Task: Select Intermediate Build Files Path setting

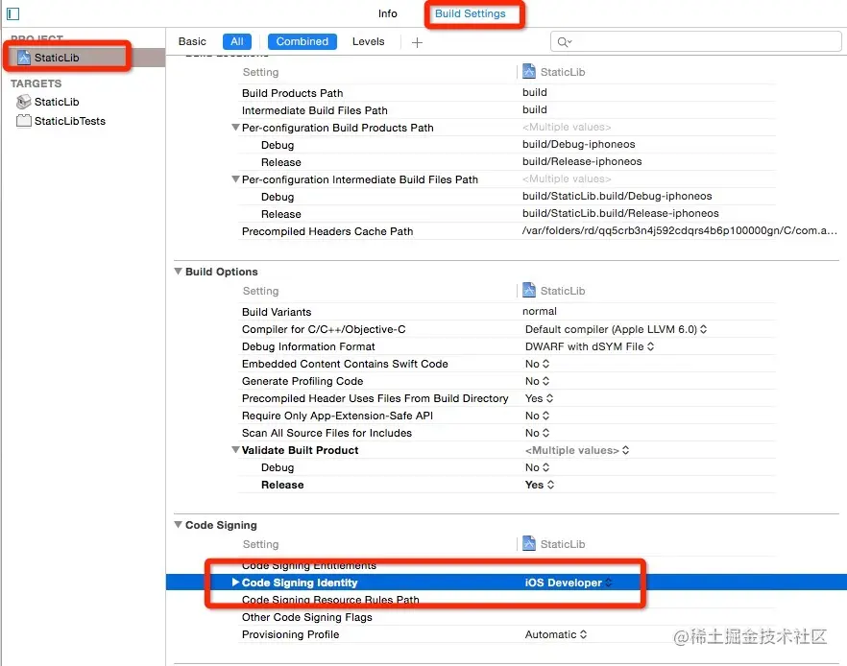Action: coord(314,110)
